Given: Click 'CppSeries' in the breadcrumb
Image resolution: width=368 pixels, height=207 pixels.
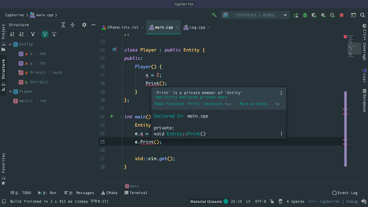Looking at the screenshot, I should click(15, 15).
